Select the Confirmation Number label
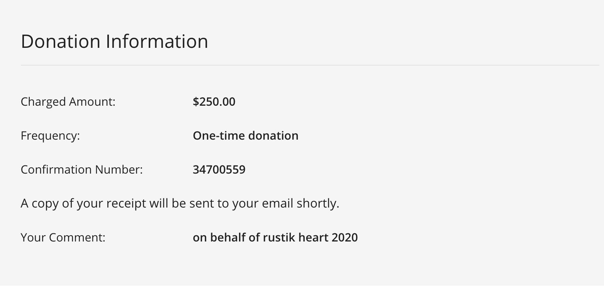Screen dimensions: 604x287 tap(82, 170)
